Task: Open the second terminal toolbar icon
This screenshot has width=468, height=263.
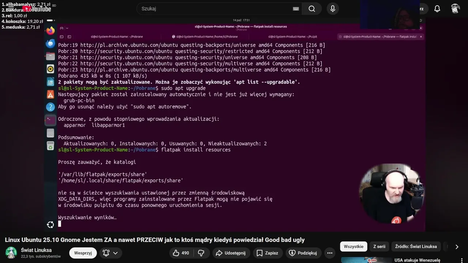Action: 69,37
